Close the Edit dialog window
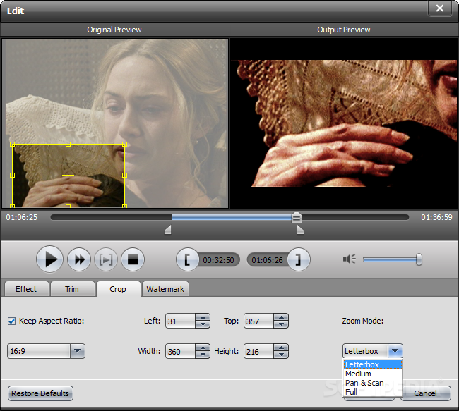The image size is (459, 411). pos(440,8)
